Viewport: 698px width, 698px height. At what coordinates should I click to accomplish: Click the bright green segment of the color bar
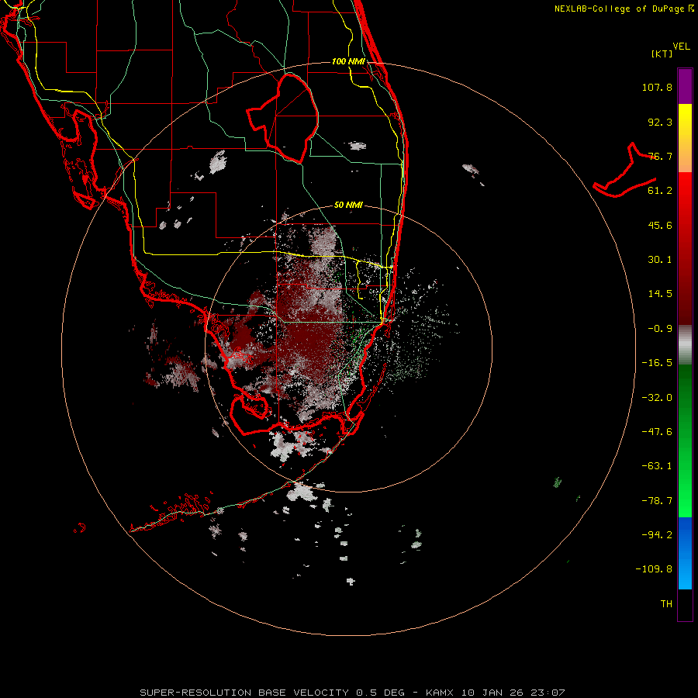point(685,499)
